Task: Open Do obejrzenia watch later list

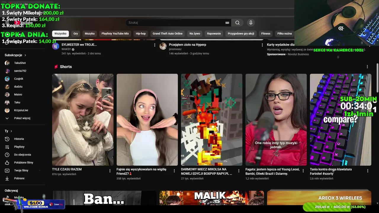Action: pyautogui.click(x=23, y=155)
